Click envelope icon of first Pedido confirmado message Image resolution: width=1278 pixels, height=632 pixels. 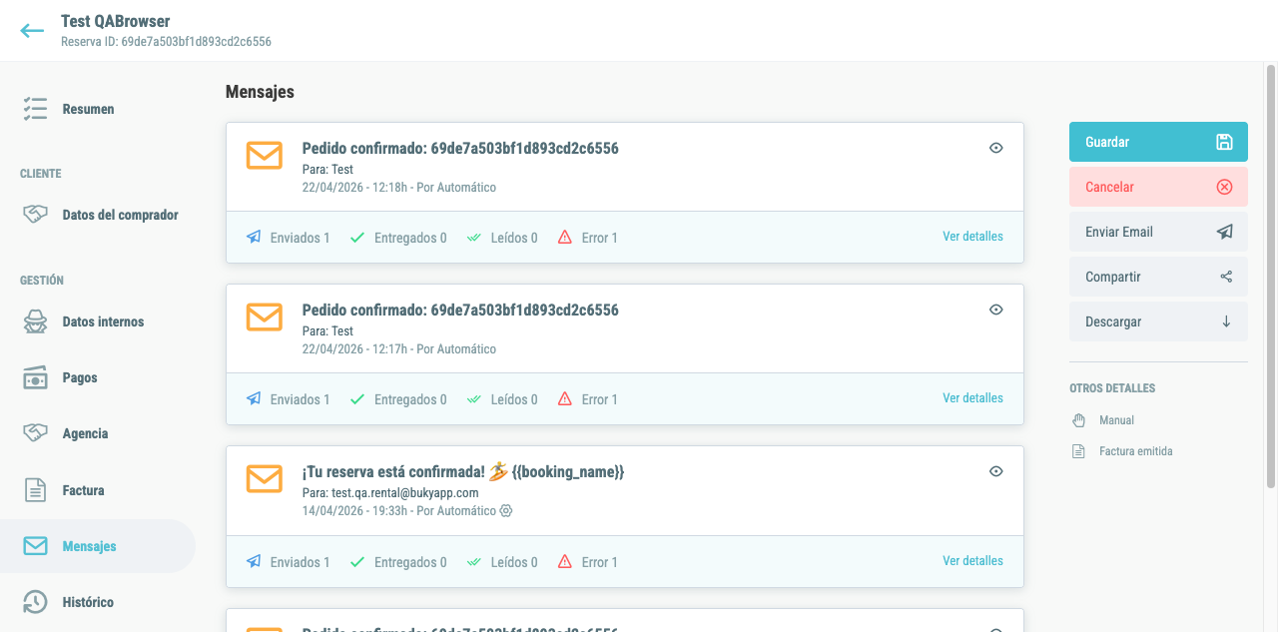(265, 155)
